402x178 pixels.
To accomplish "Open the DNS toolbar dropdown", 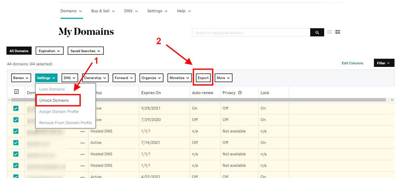I will click(x=70, y=78).
